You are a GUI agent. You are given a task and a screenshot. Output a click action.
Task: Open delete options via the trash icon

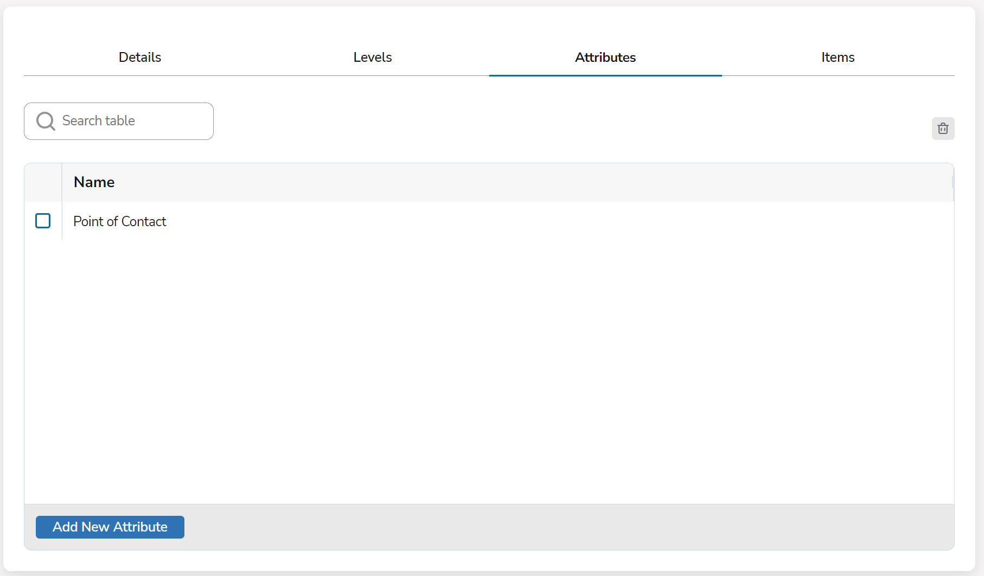coord(943,129)
